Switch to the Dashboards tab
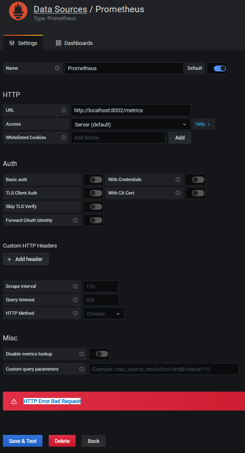The width and height of the screenshot is (245, 453). (74, 43)
